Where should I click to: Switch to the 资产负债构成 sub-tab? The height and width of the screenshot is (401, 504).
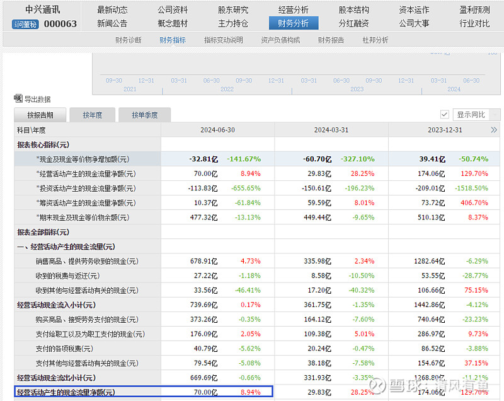click(x=280, y=40)
